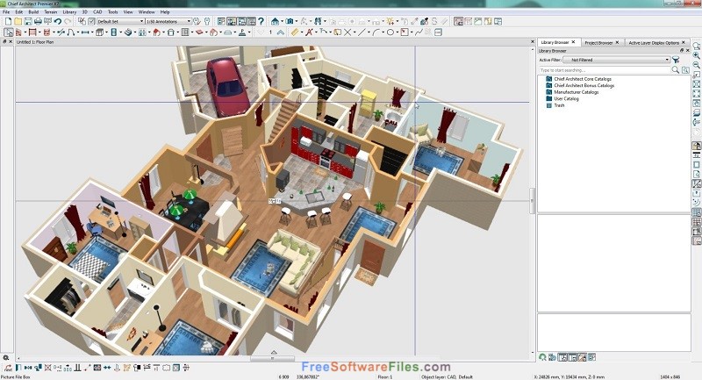The height and width of the screenshot is (380, 702).
Task: Click the magnifier icon at canvas bottom-left
Action: point(6,357)
